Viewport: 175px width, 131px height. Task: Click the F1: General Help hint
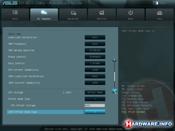pyautogui.click(x=133, y=99)
